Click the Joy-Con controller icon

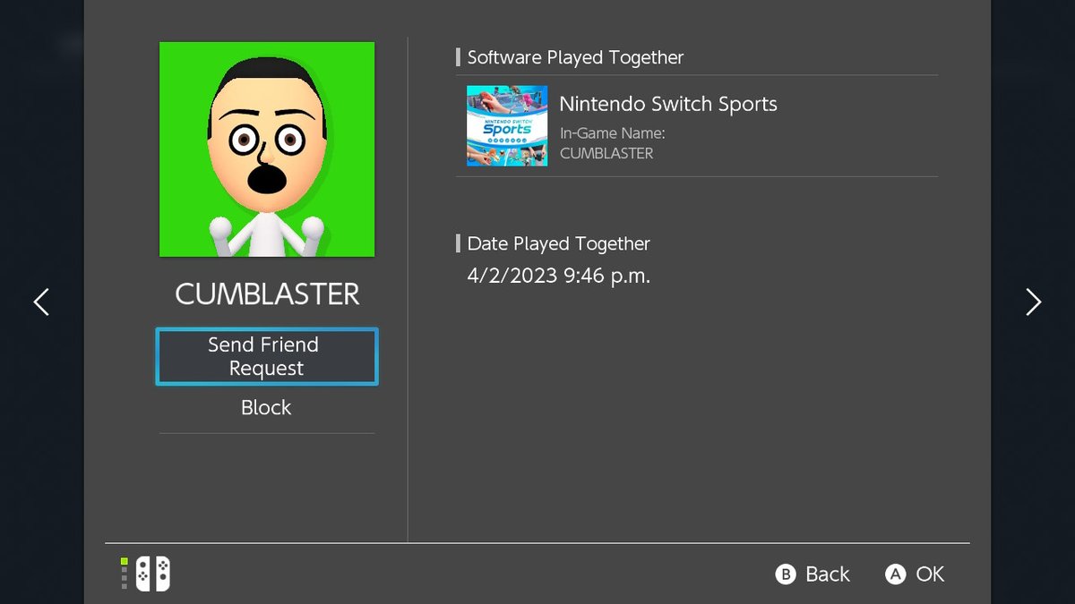coord(153,574)
